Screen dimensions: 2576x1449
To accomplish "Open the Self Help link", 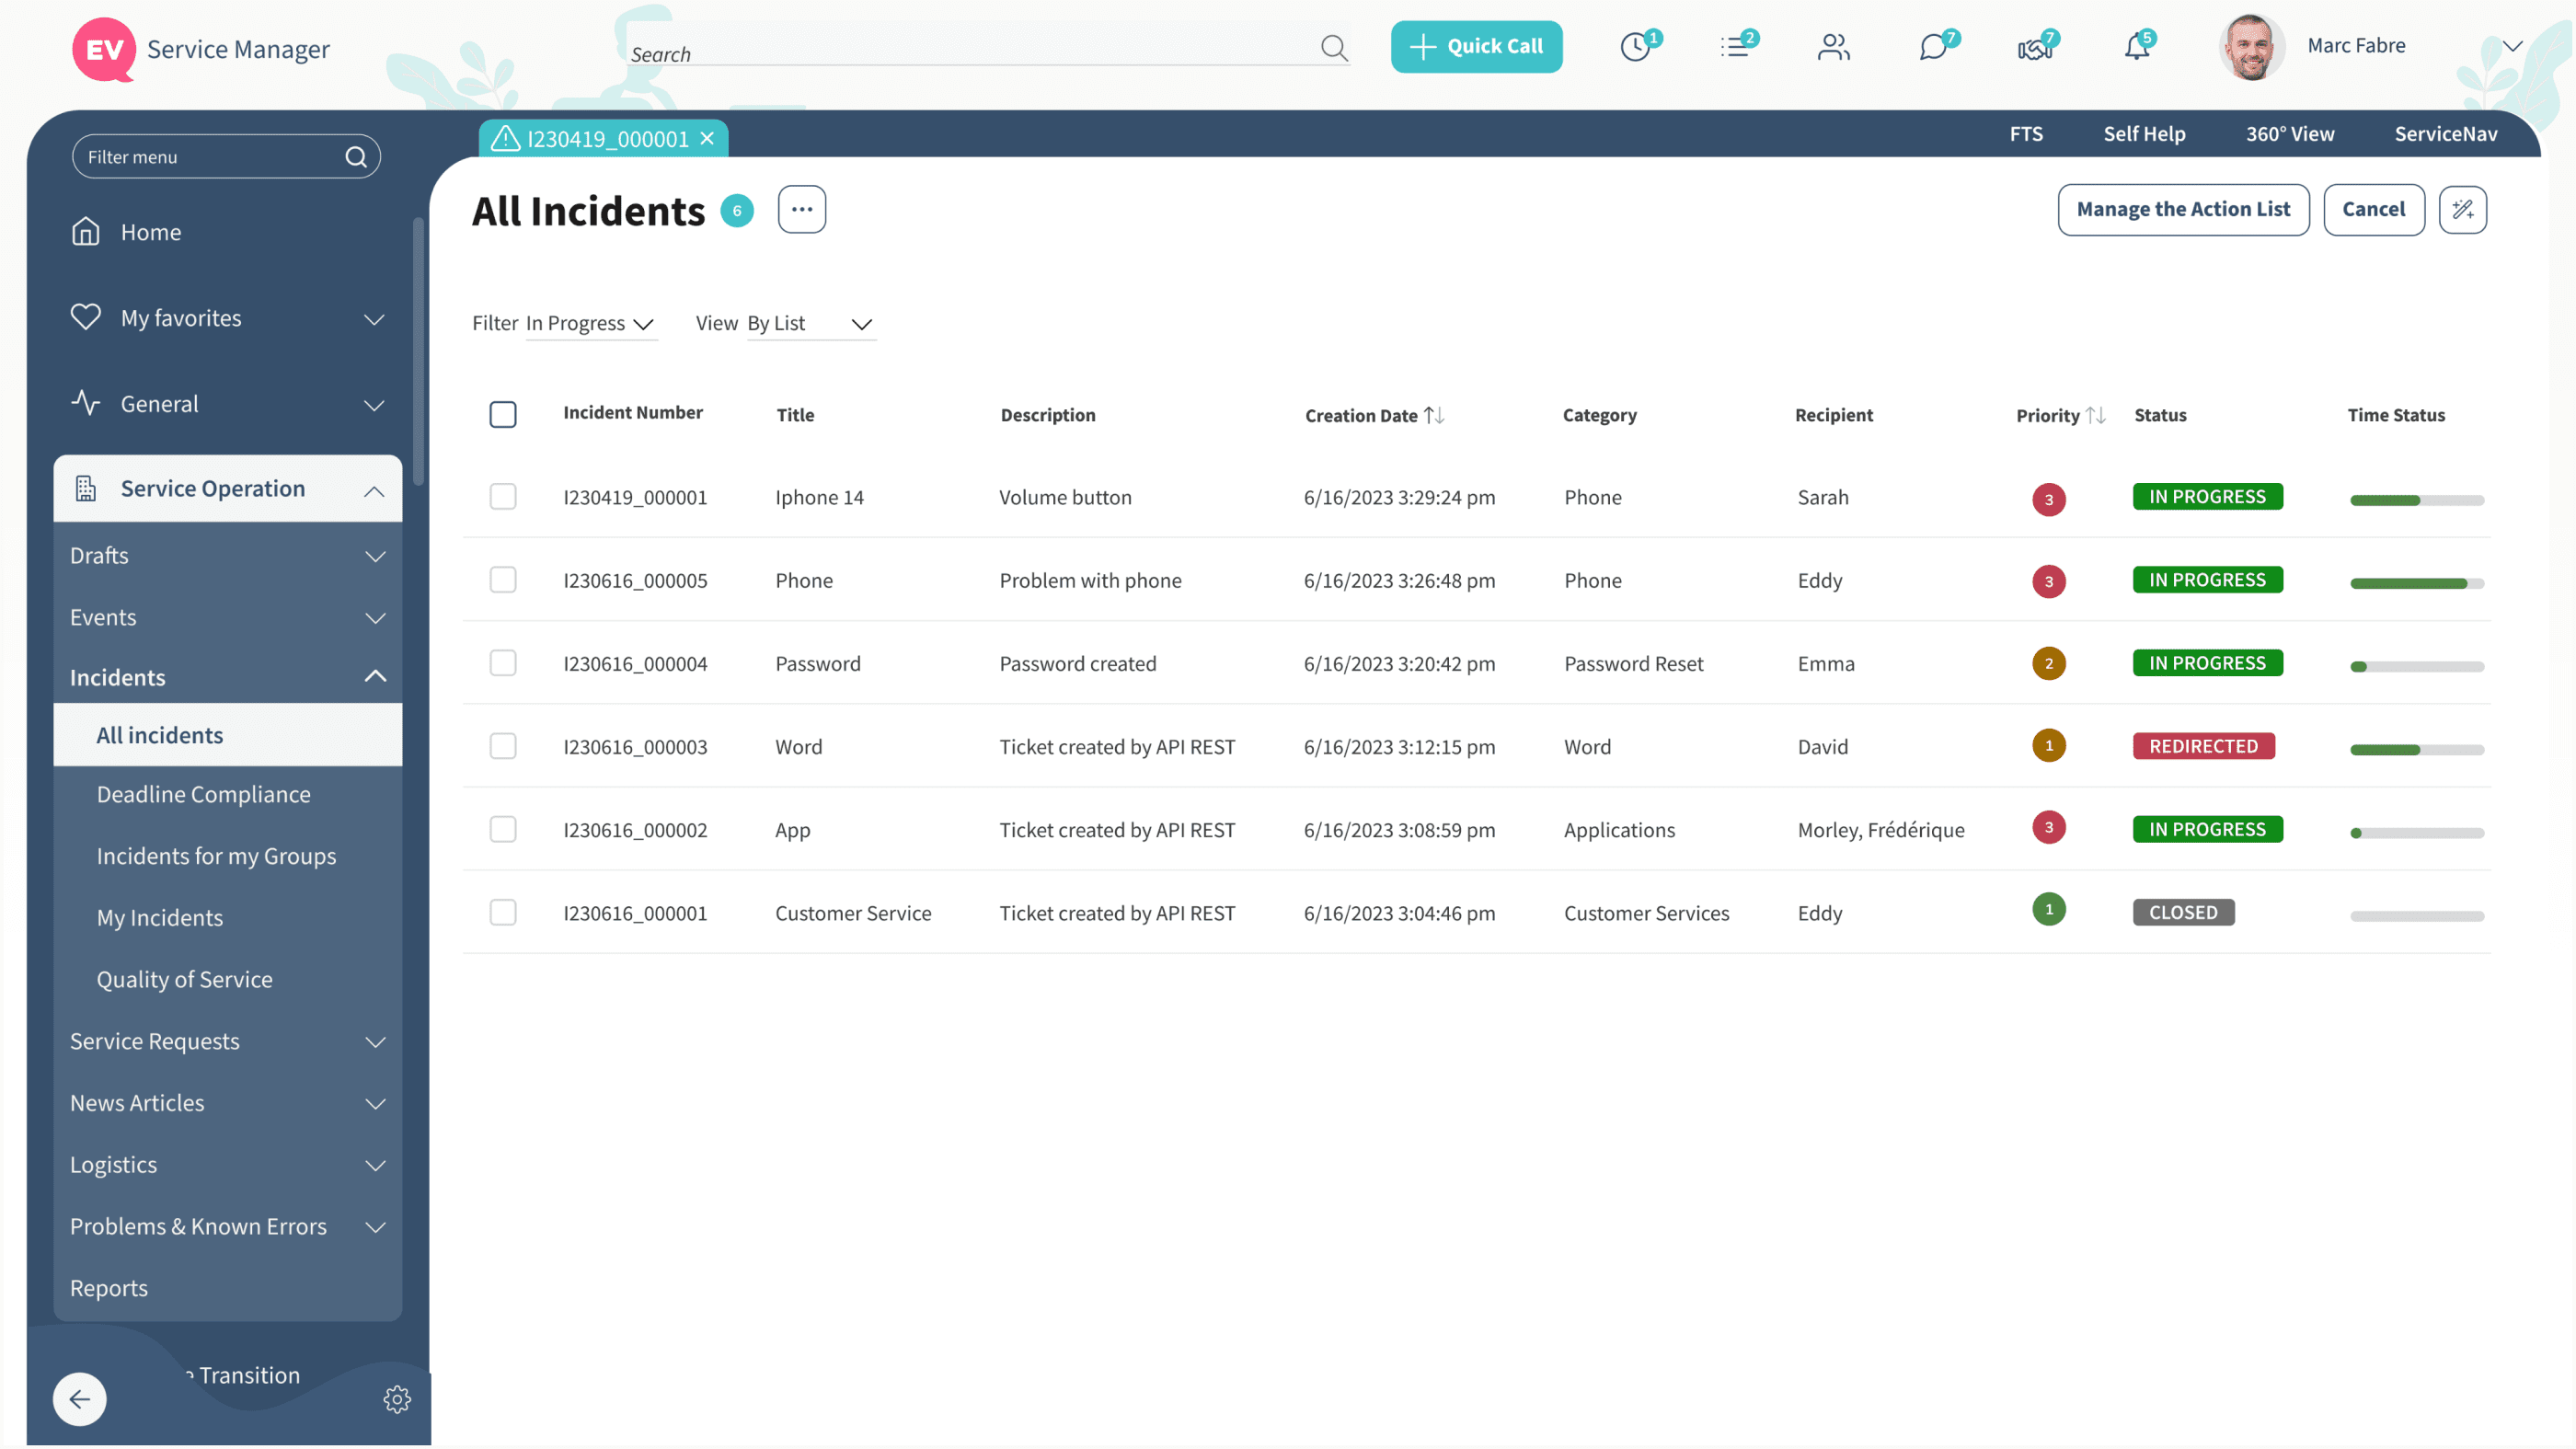I will coord(2144,134).
